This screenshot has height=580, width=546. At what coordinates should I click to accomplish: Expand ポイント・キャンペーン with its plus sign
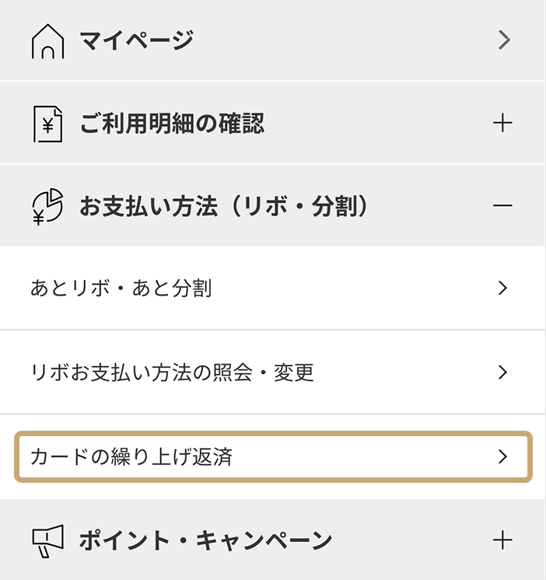point(502,540)
